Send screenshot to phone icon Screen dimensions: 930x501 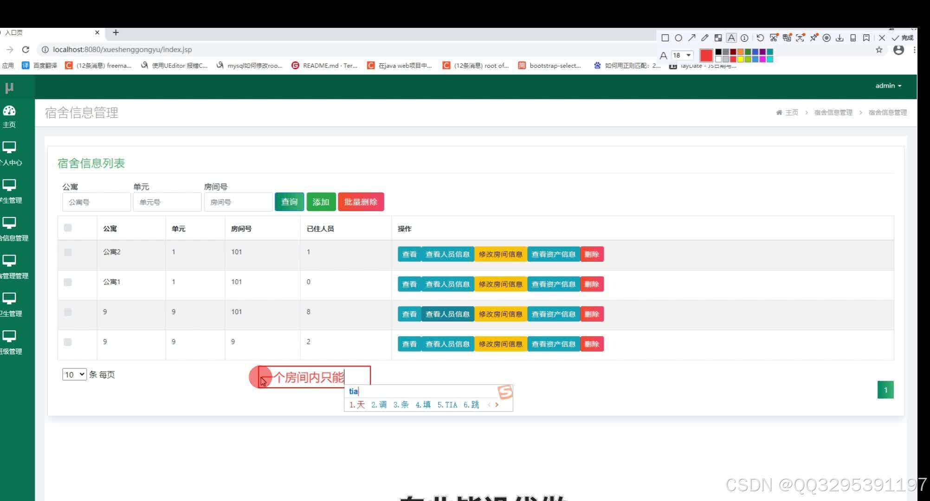point(853,38)
